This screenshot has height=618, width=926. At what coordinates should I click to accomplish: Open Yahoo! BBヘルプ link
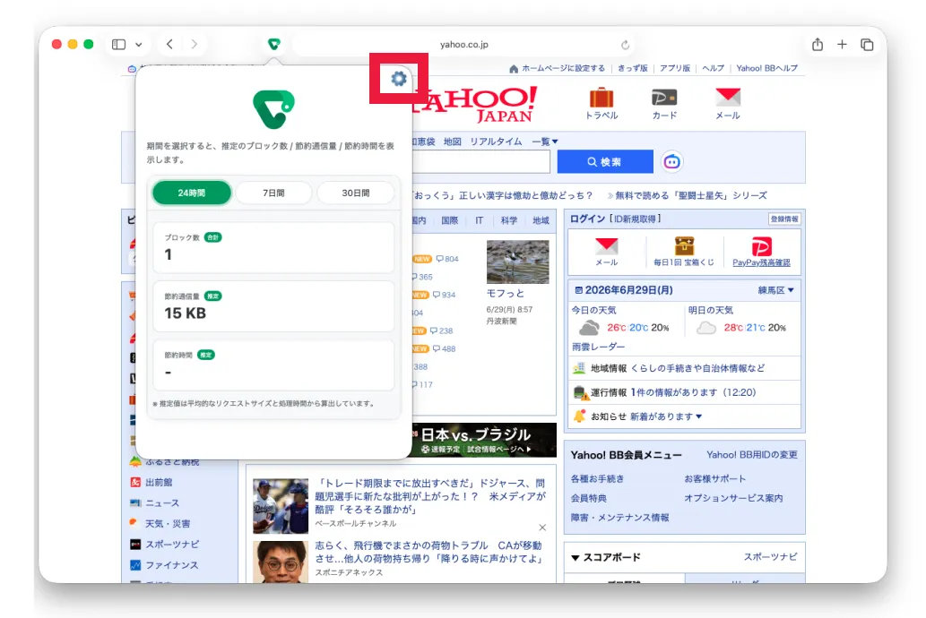click(766, 68)
